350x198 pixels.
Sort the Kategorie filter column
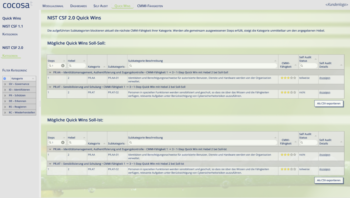point(33,79)
